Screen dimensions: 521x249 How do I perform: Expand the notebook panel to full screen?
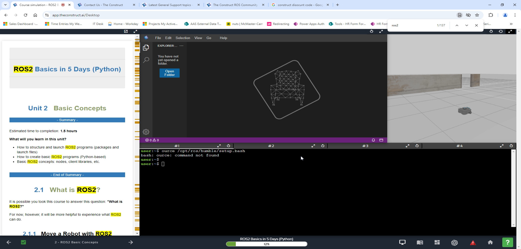pos(135,31)
